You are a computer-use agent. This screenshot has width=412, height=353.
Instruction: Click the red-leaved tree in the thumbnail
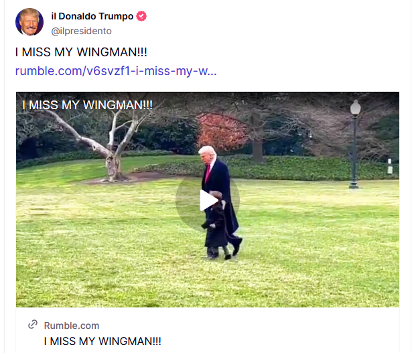pos(222,130)
